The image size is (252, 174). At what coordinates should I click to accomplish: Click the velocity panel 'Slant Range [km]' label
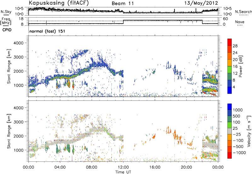click(9, 131)
